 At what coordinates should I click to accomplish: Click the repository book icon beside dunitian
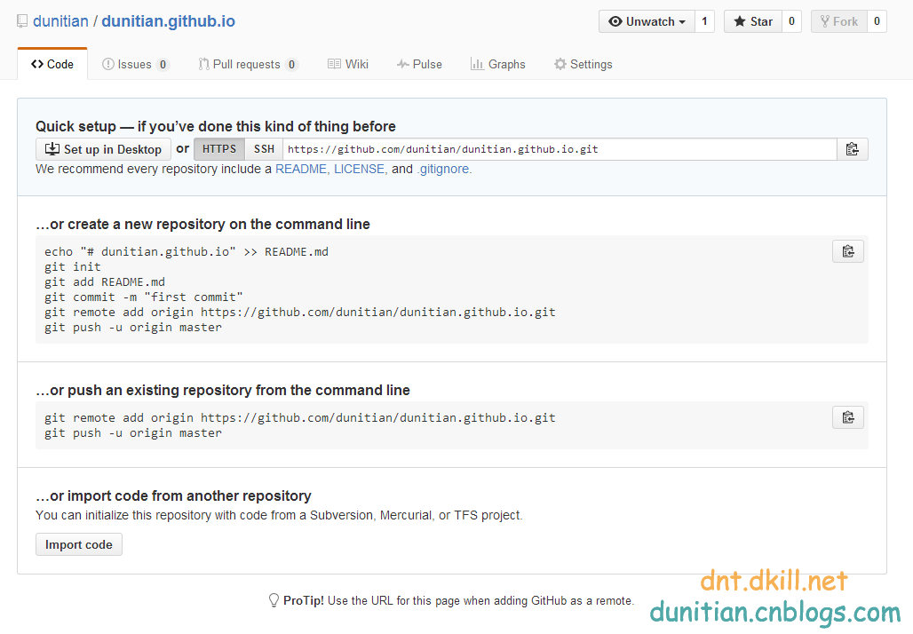(22, 21)
